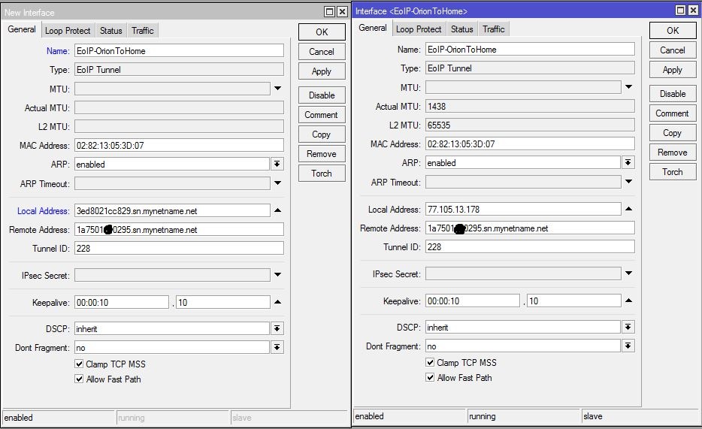Close the Interface EoIP-OrionToHome window

click(x=693, y=11)
